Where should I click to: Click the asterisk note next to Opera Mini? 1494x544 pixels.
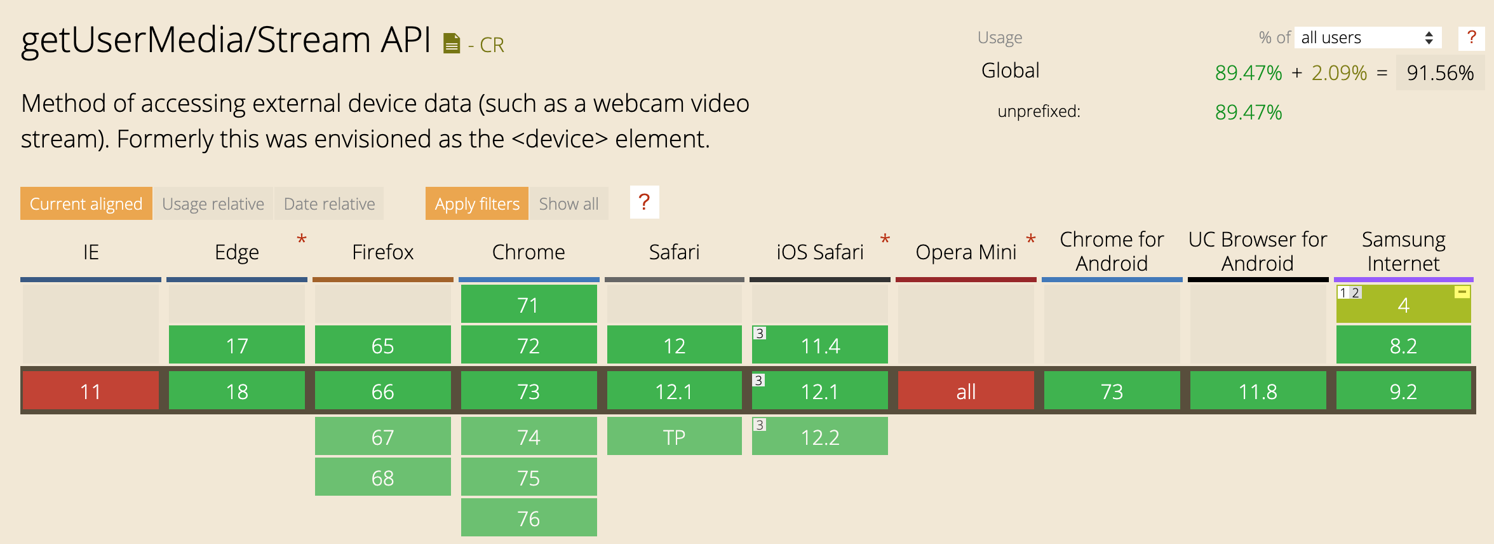pos(1031,240)
